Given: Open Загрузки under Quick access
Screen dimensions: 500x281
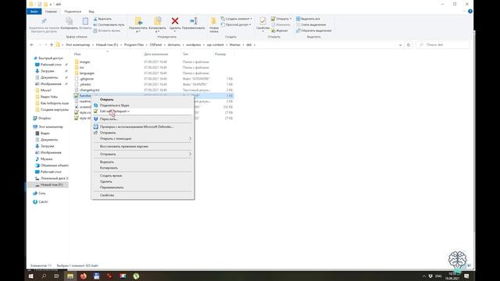Looking at the screenshot, I should pos(47,71).
